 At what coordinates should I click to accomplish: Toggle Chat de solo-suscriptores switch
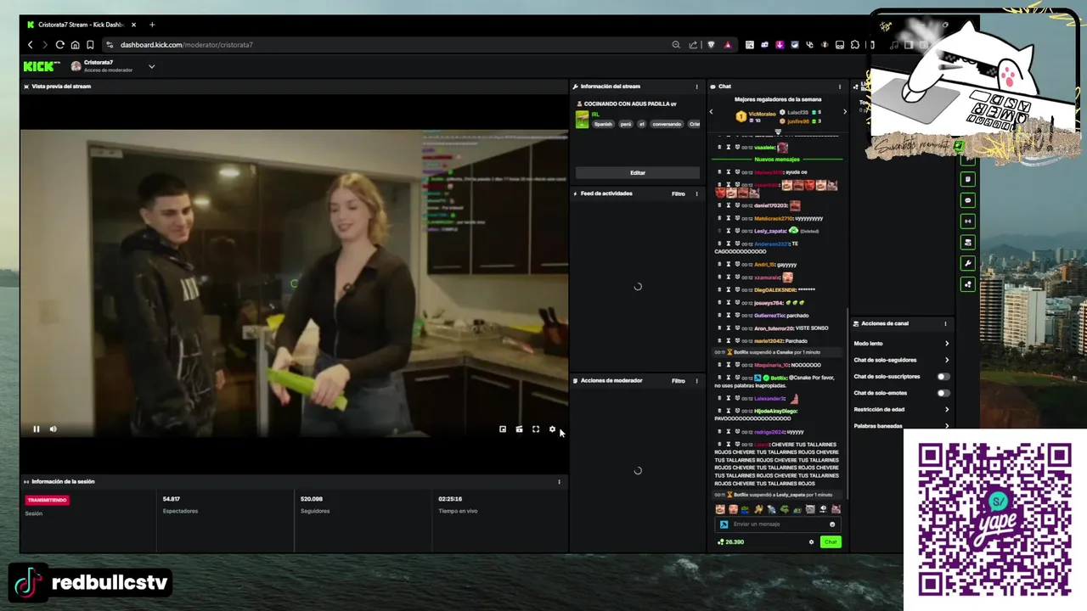[943, 377]
